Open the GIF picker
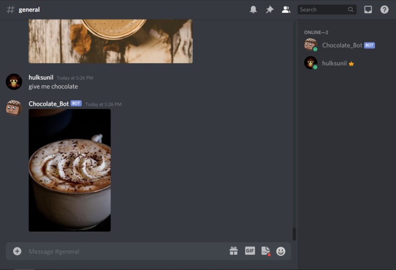Image resolution: width=396 pixels, height=270 pixels. (x=250, y=250)
